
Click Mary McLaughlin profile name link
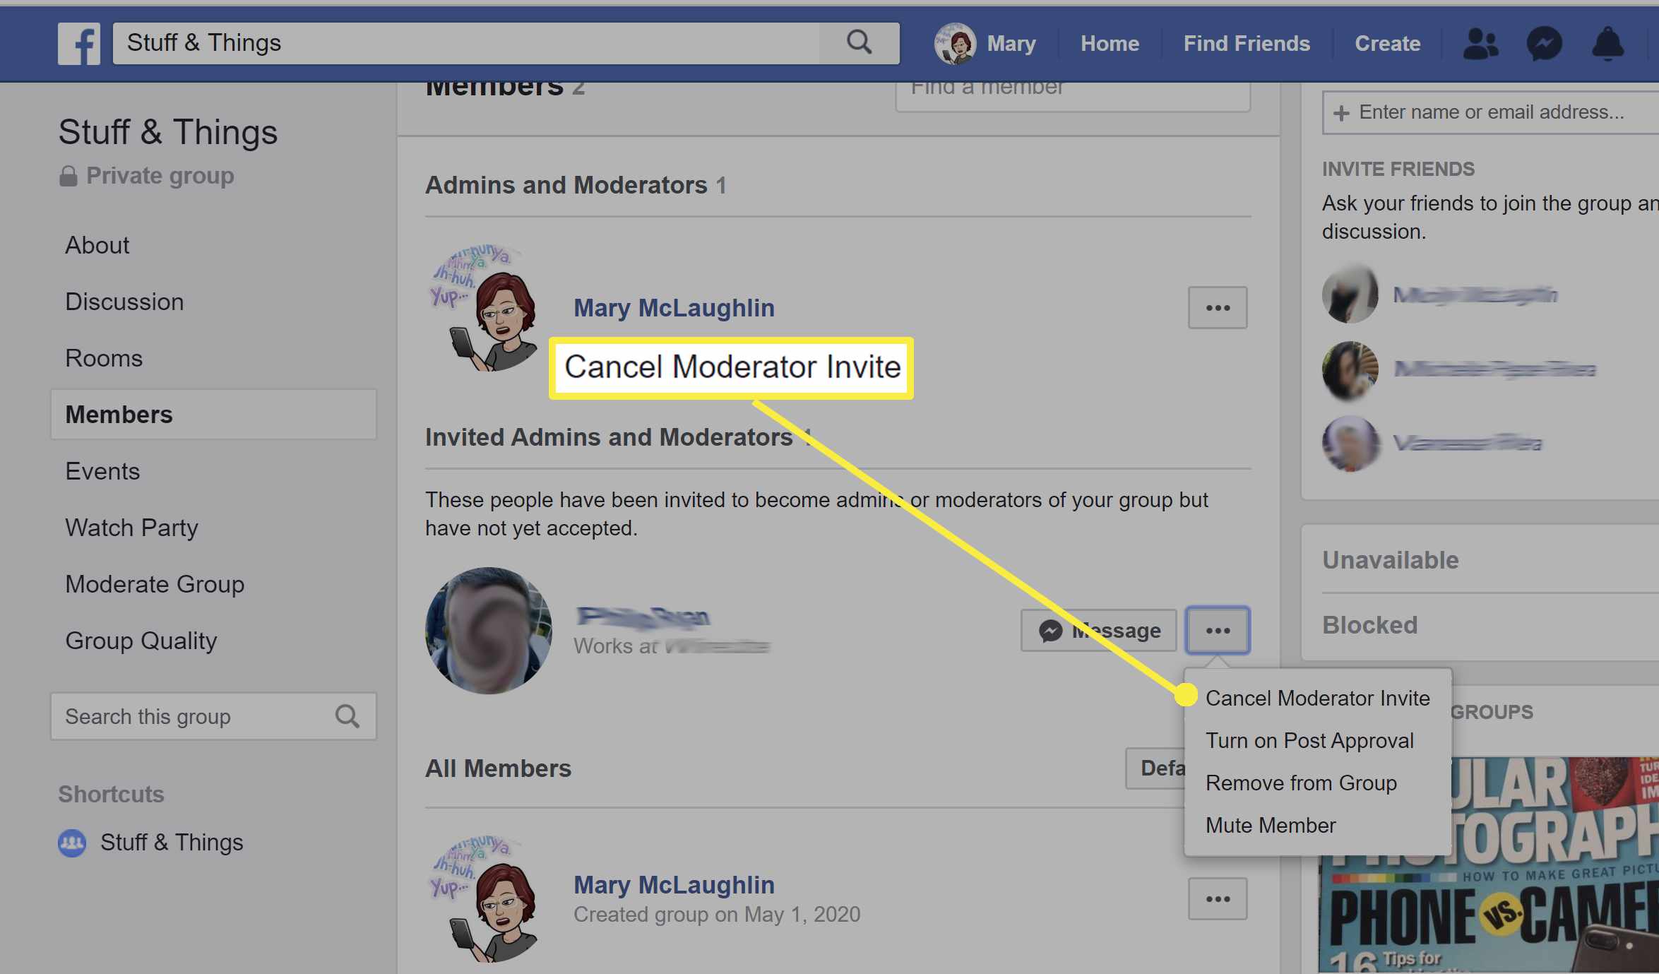click(x=672, y=306)
